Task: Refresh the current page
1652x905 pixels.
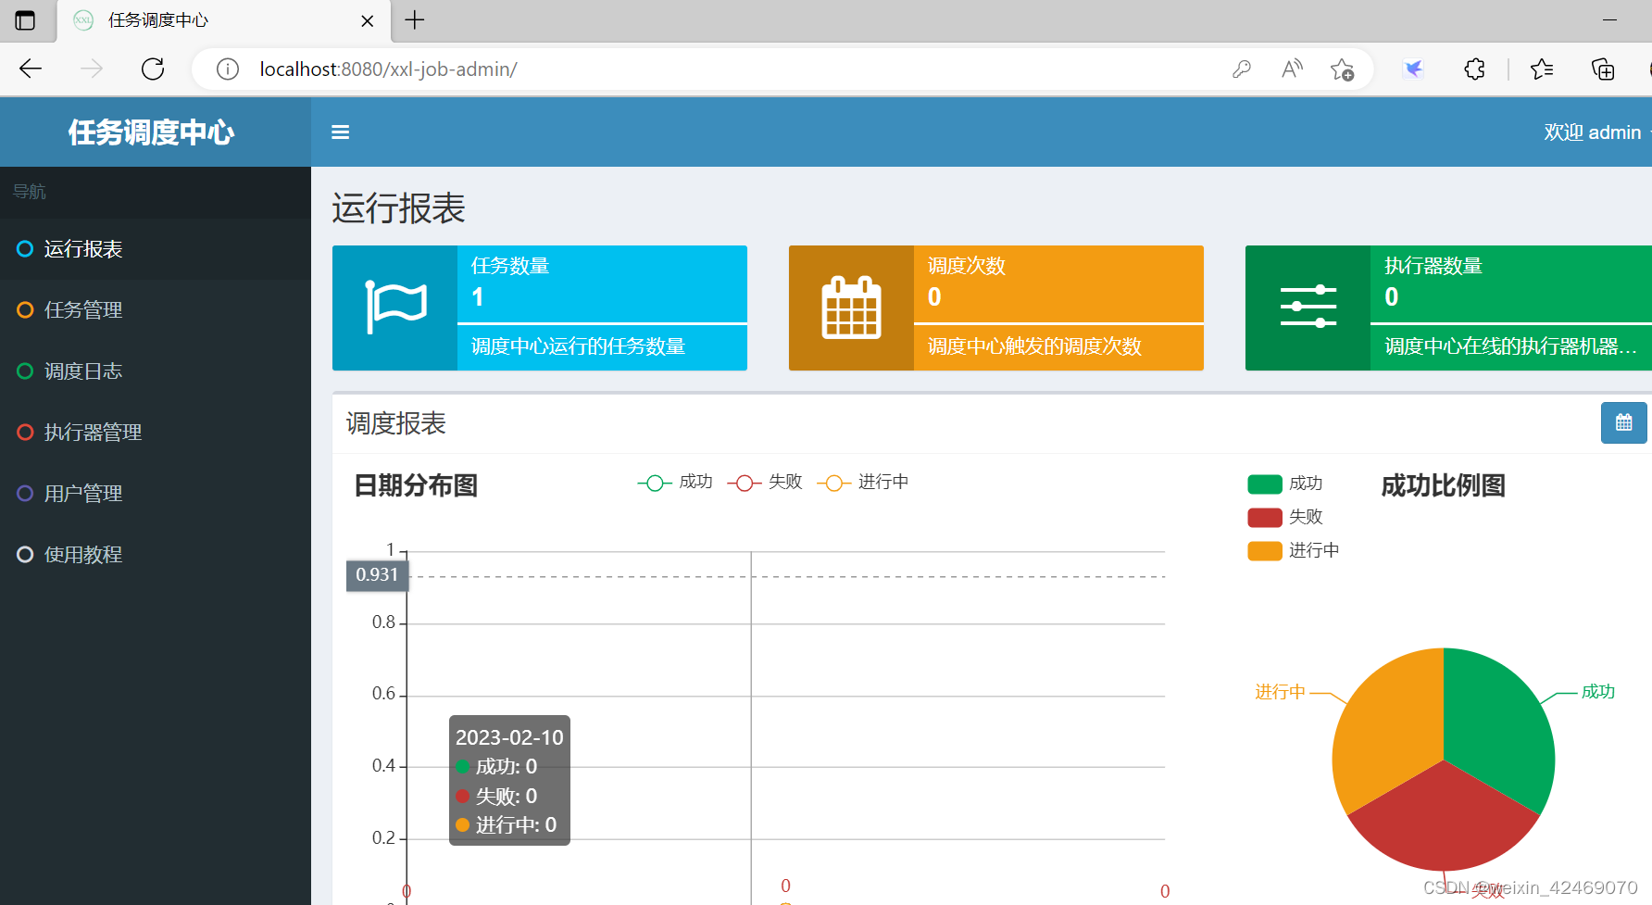Action: click(153, 69)
